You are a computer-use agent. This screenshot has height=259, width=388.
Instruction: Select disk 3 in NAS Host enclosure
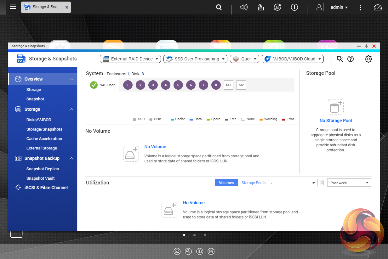click(153, 85)
